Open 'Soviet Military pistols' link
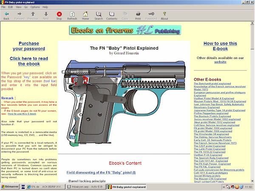The height and width of the screenshot is (191, 255). pos(207,176)
